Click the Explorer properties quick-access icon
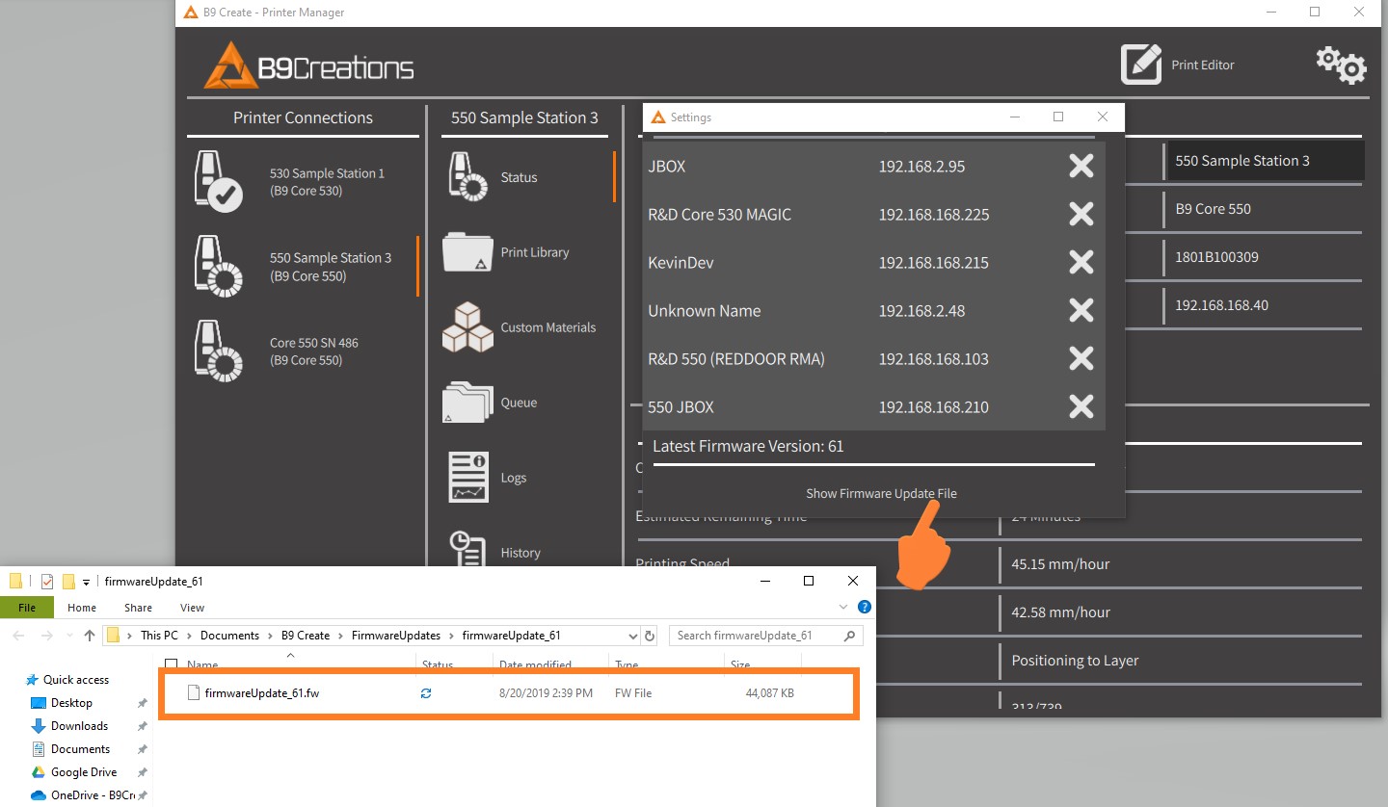1388x807 pixels. 46,581
